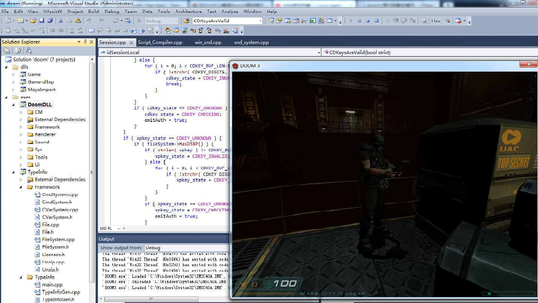Expand the Renderer folder in DoomDLL

(21, 135)
